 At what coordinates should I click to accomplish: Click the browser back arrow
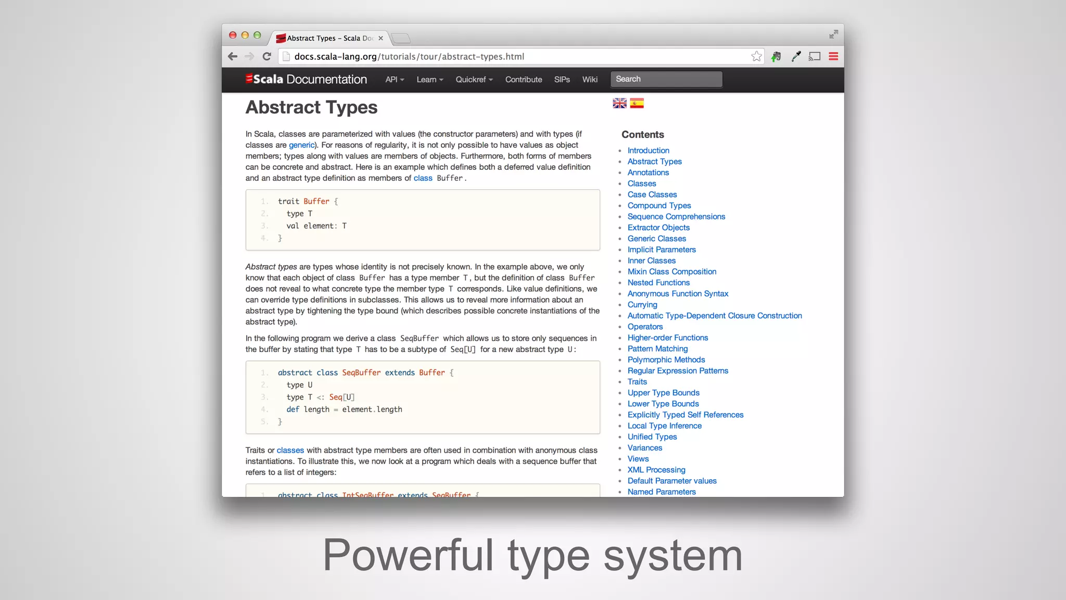click(233, 56)
